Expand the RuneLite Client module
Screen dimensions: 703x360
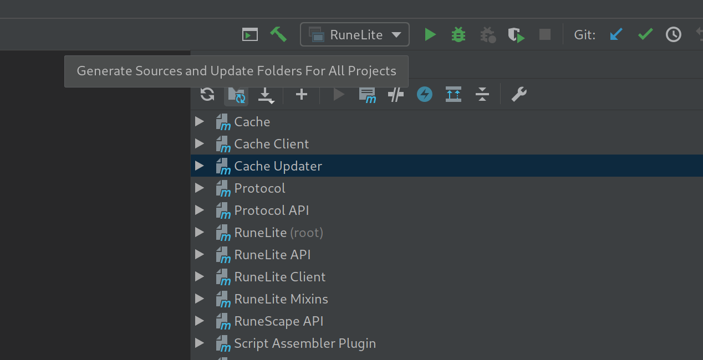point(200,276)
